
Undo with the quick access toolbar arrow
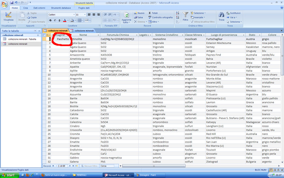coord(16,2)
